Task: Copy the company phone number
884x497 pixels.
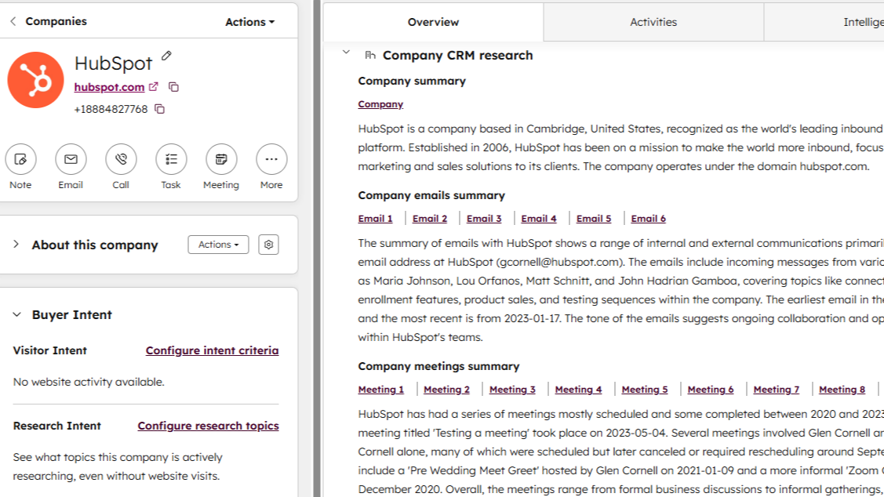Action: pos(159,109)
